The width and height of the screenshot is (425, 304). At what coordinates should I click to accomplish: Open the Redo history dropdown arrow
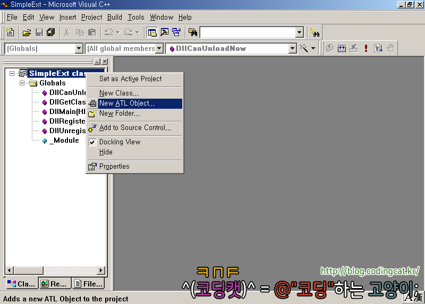pyautogui.click(x=138, y=32)
